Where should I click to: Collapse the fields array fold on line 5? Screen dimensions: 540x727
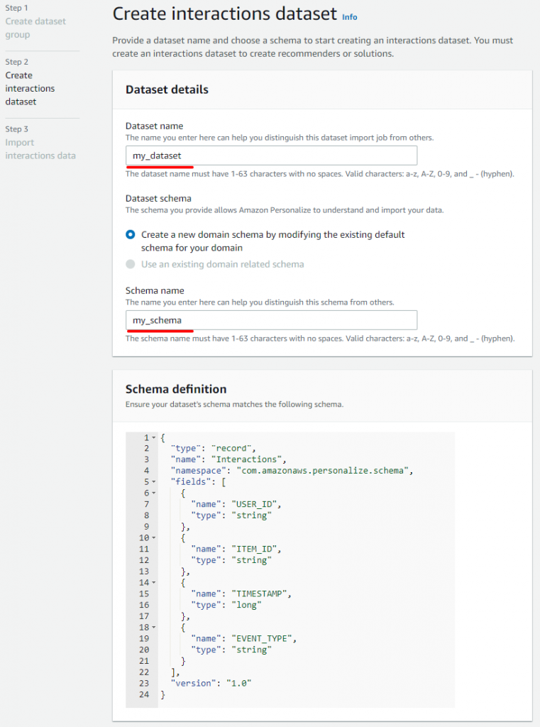(x=154, y=482)
